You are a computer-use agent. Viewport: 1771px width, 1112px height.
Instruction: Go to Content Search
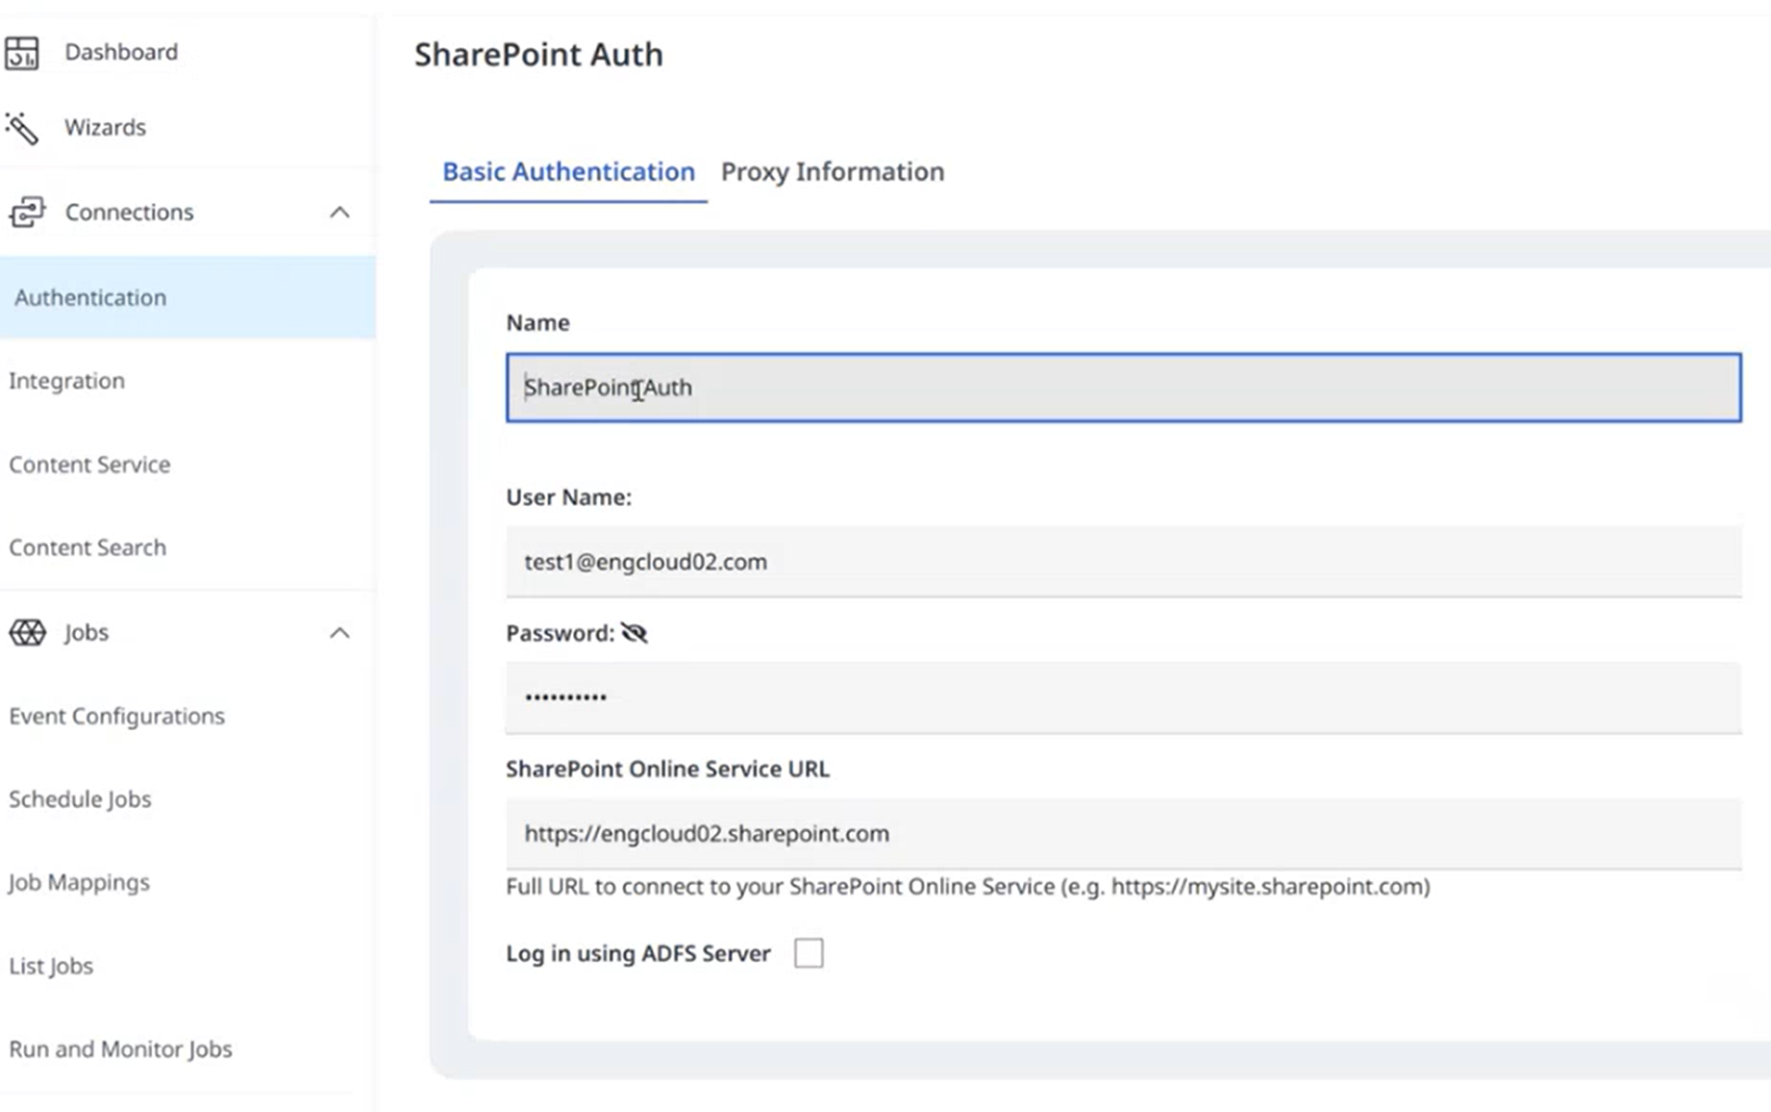click(87, 547)
